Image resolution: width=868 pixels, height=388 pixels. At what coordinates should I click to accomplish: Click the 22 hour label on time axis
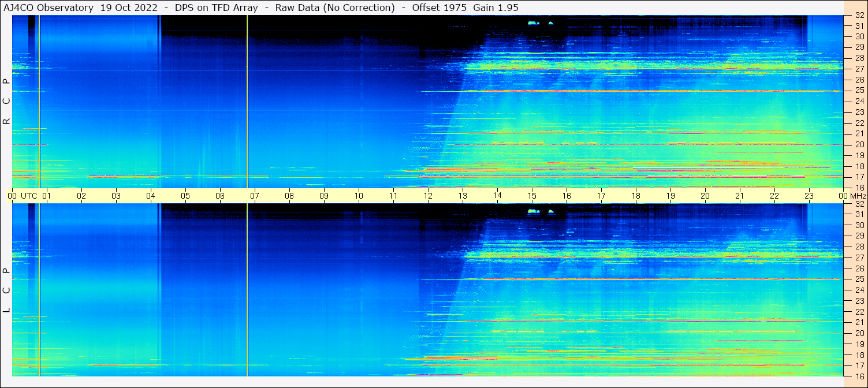(x=774, y=196)
